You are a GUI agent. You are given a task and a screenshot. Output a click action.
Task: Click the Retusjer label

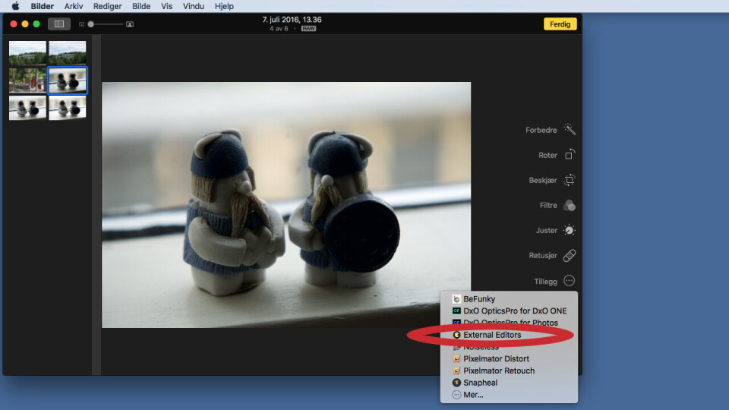542,256
